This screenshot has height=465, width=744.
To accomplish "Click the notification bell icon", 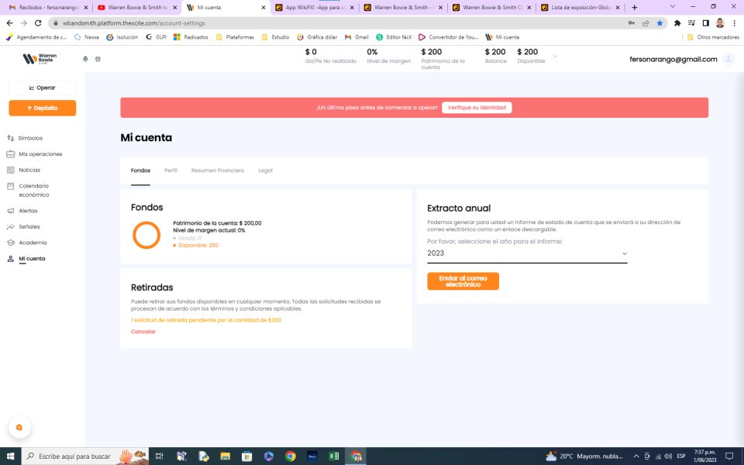I will pos(85,59).
